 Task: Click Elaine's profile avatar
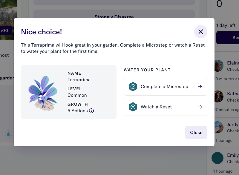click(219, 66)
